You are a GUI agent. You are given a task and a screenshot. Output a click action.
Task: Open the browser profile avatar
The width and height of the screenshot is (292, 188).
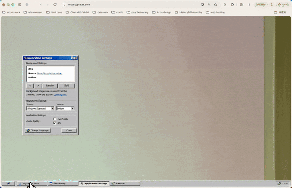(x=241, y=5)
